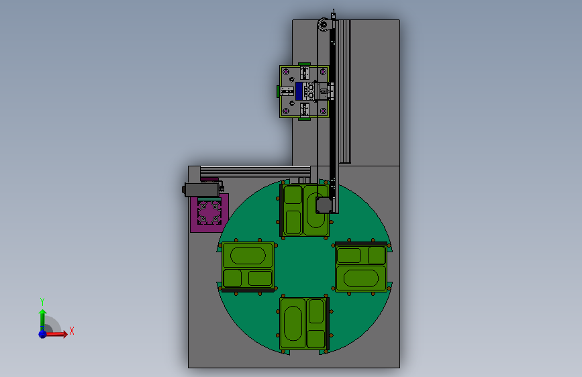
Task: Select the oval compartment of the bottom tray
Action: (293, 323)
